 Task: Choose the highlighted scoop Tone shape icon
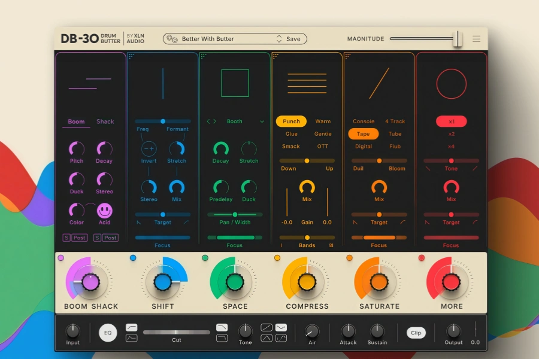tap(281, 327)
